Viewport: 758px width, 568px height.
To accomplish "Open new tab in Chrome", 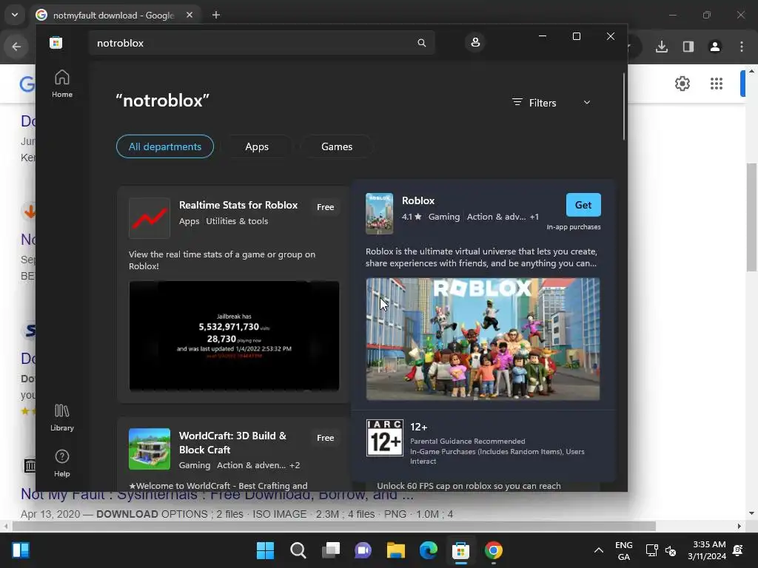I will 216,15.
